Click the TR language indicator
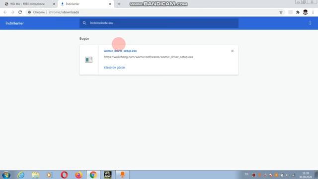The width and height of the screenshot is (318, 179). tap(246, 174)
